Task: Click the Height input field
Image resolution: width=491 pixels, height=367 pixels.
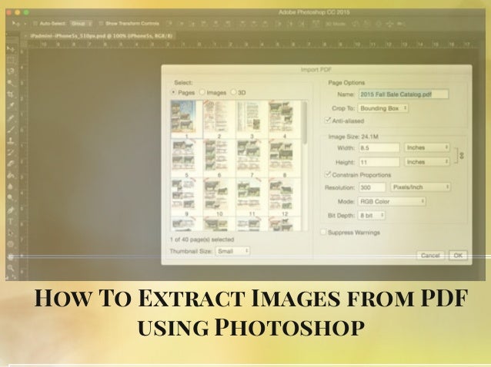Action: 379,162
